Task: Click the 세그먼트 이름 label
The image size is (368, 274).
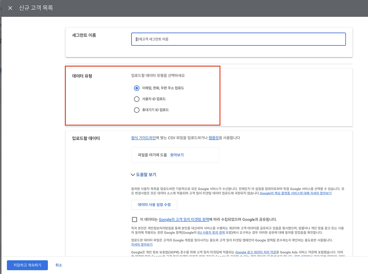Action: point(84,35)
